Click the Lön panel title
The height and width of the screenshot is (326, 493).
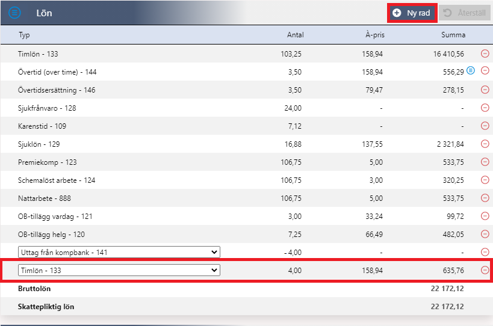pyautogui.click(x=44, y=13)
